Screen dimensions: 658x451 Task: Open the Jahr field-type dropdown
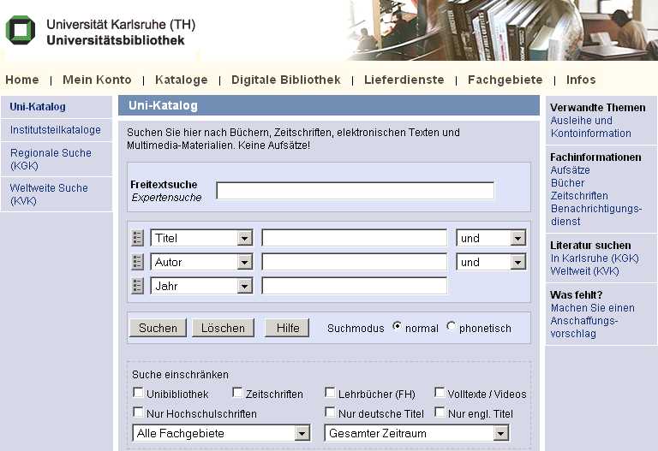click(201, 286)
